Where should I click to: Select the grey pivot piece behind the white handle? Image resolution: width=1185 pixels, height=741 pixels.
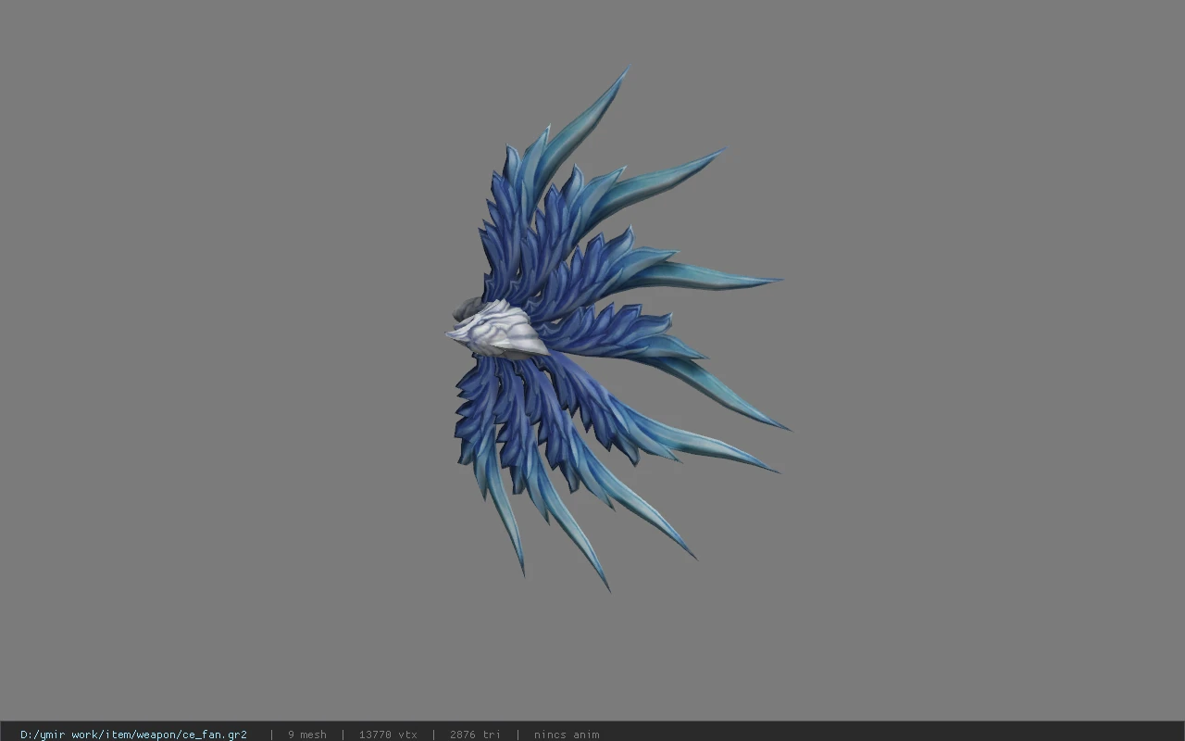466,308
